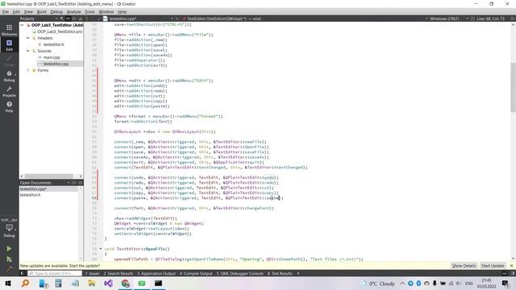The height and width of the screenshot is (290, 516).
Task: Open the Window menu
Action: pos(106,11)
